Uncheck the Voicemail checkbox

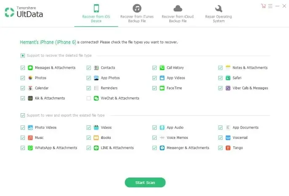click(x=220, y=138)
